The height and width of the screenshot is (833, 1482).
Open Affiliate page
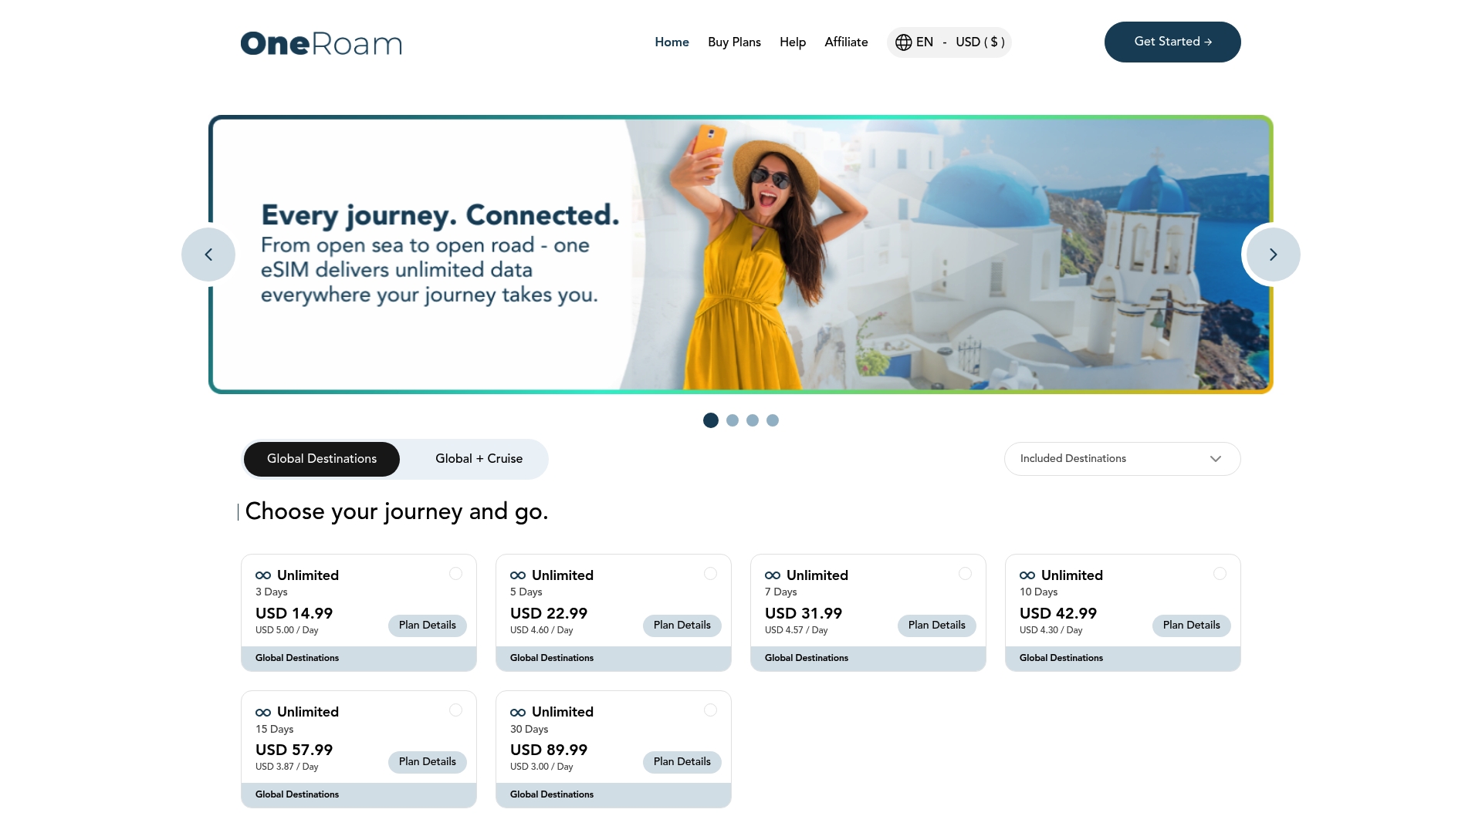coord(846,42)
